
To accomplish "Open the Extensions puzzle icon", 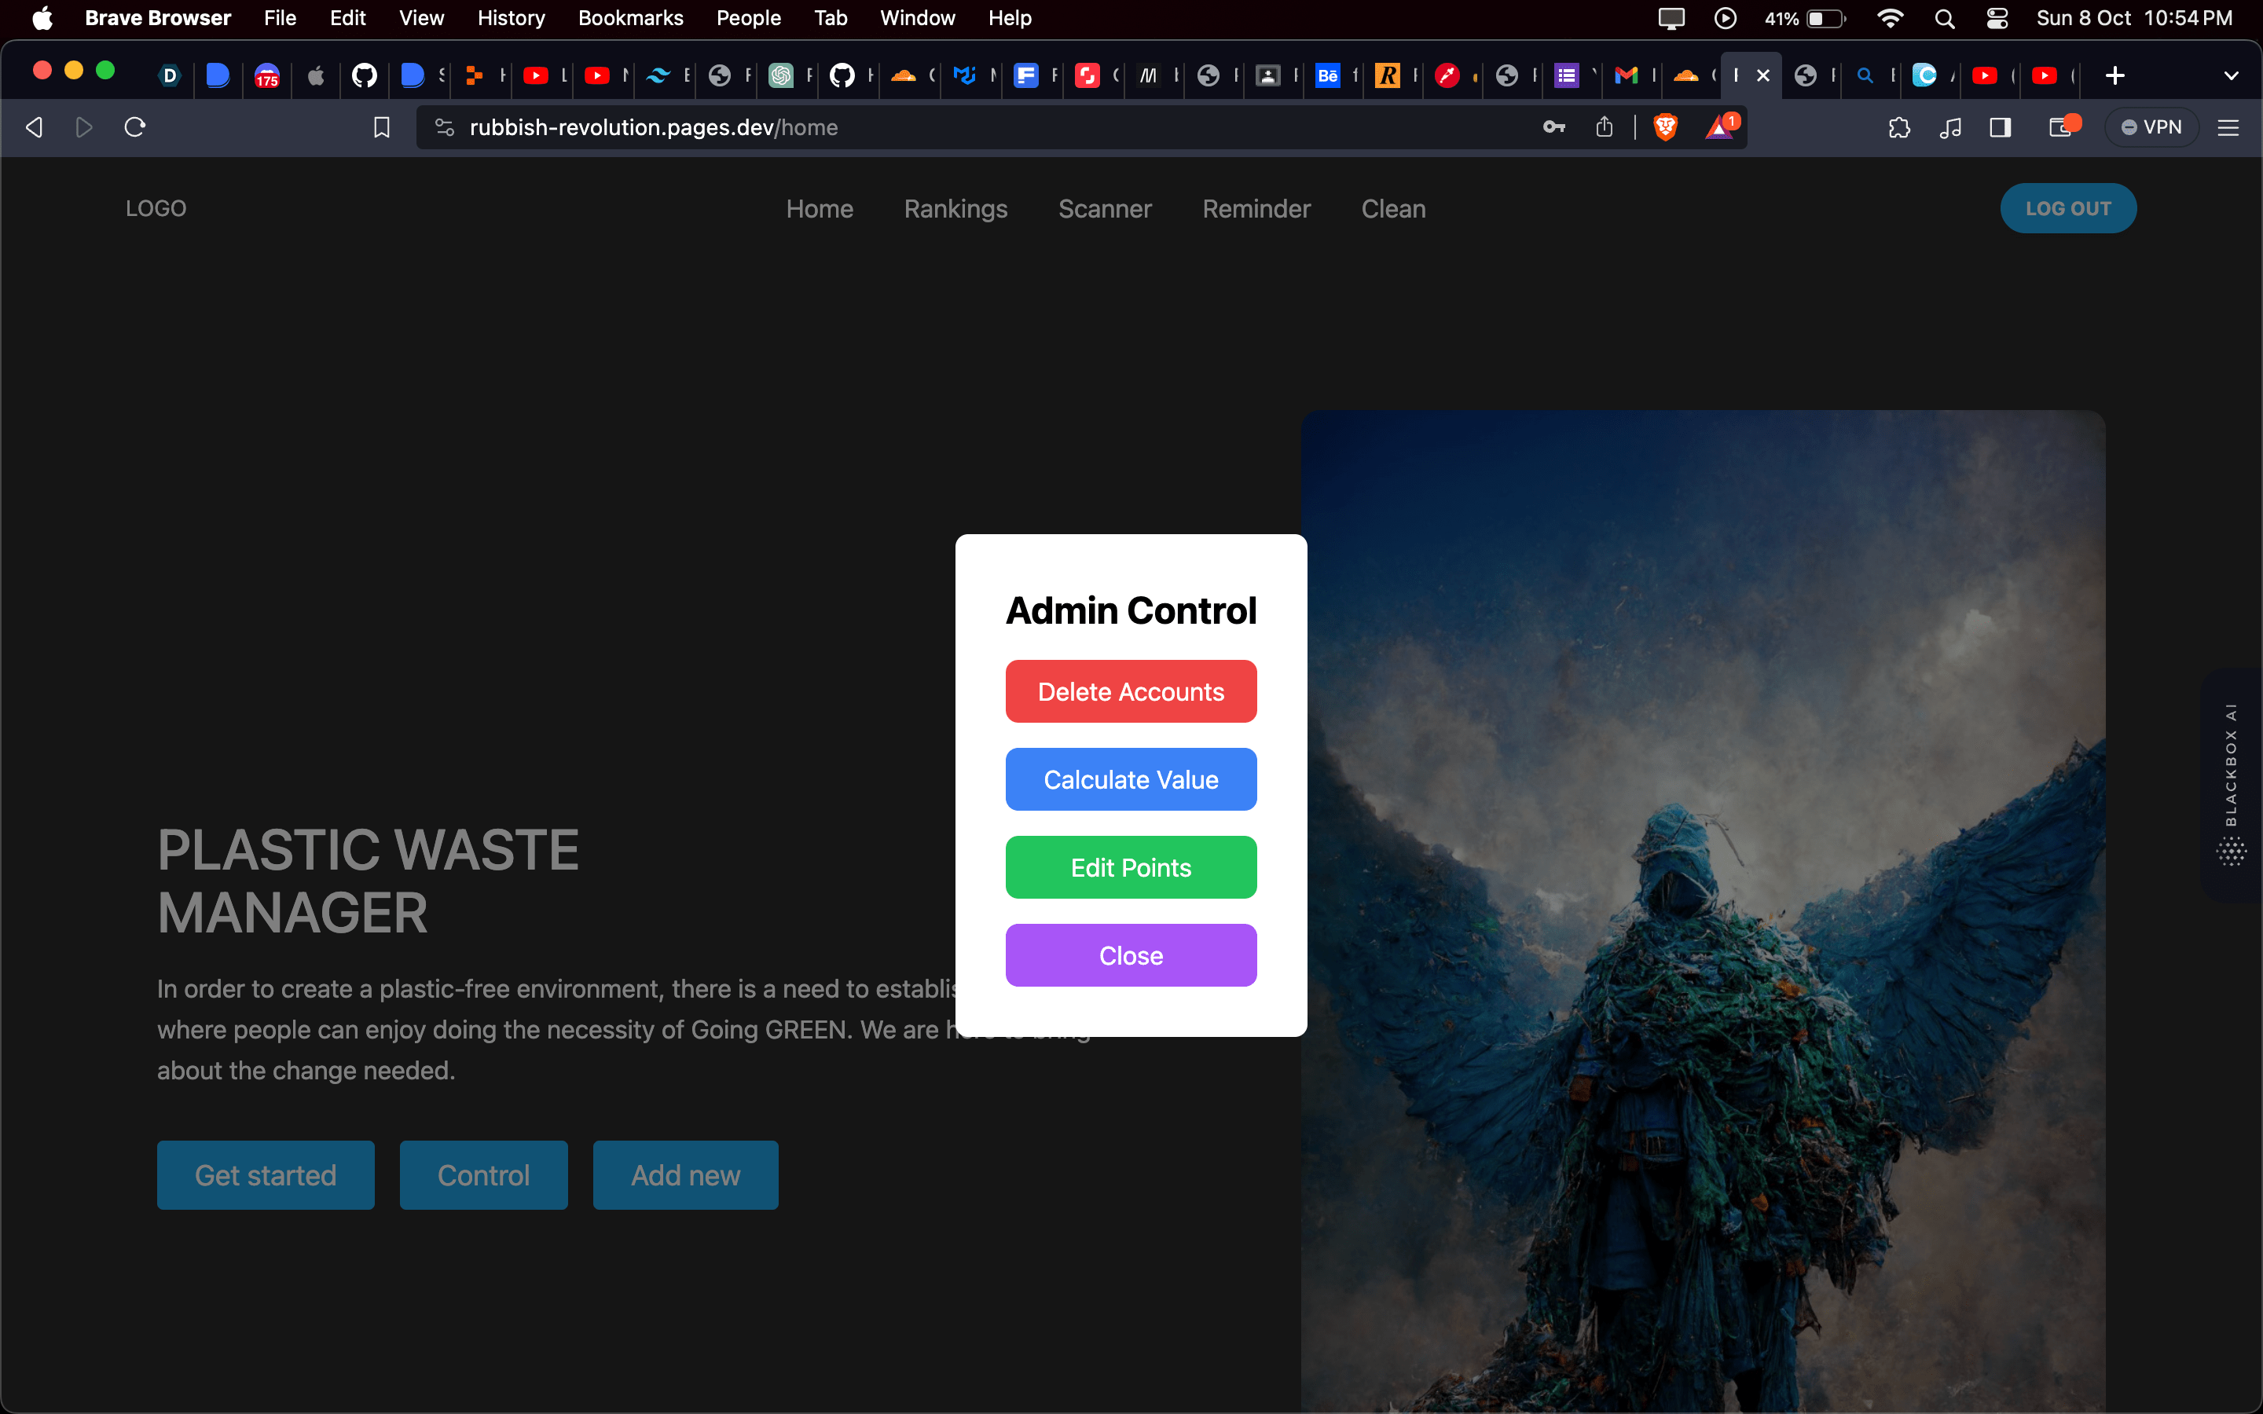I will pyautogui.click(x=1900, y=127).
